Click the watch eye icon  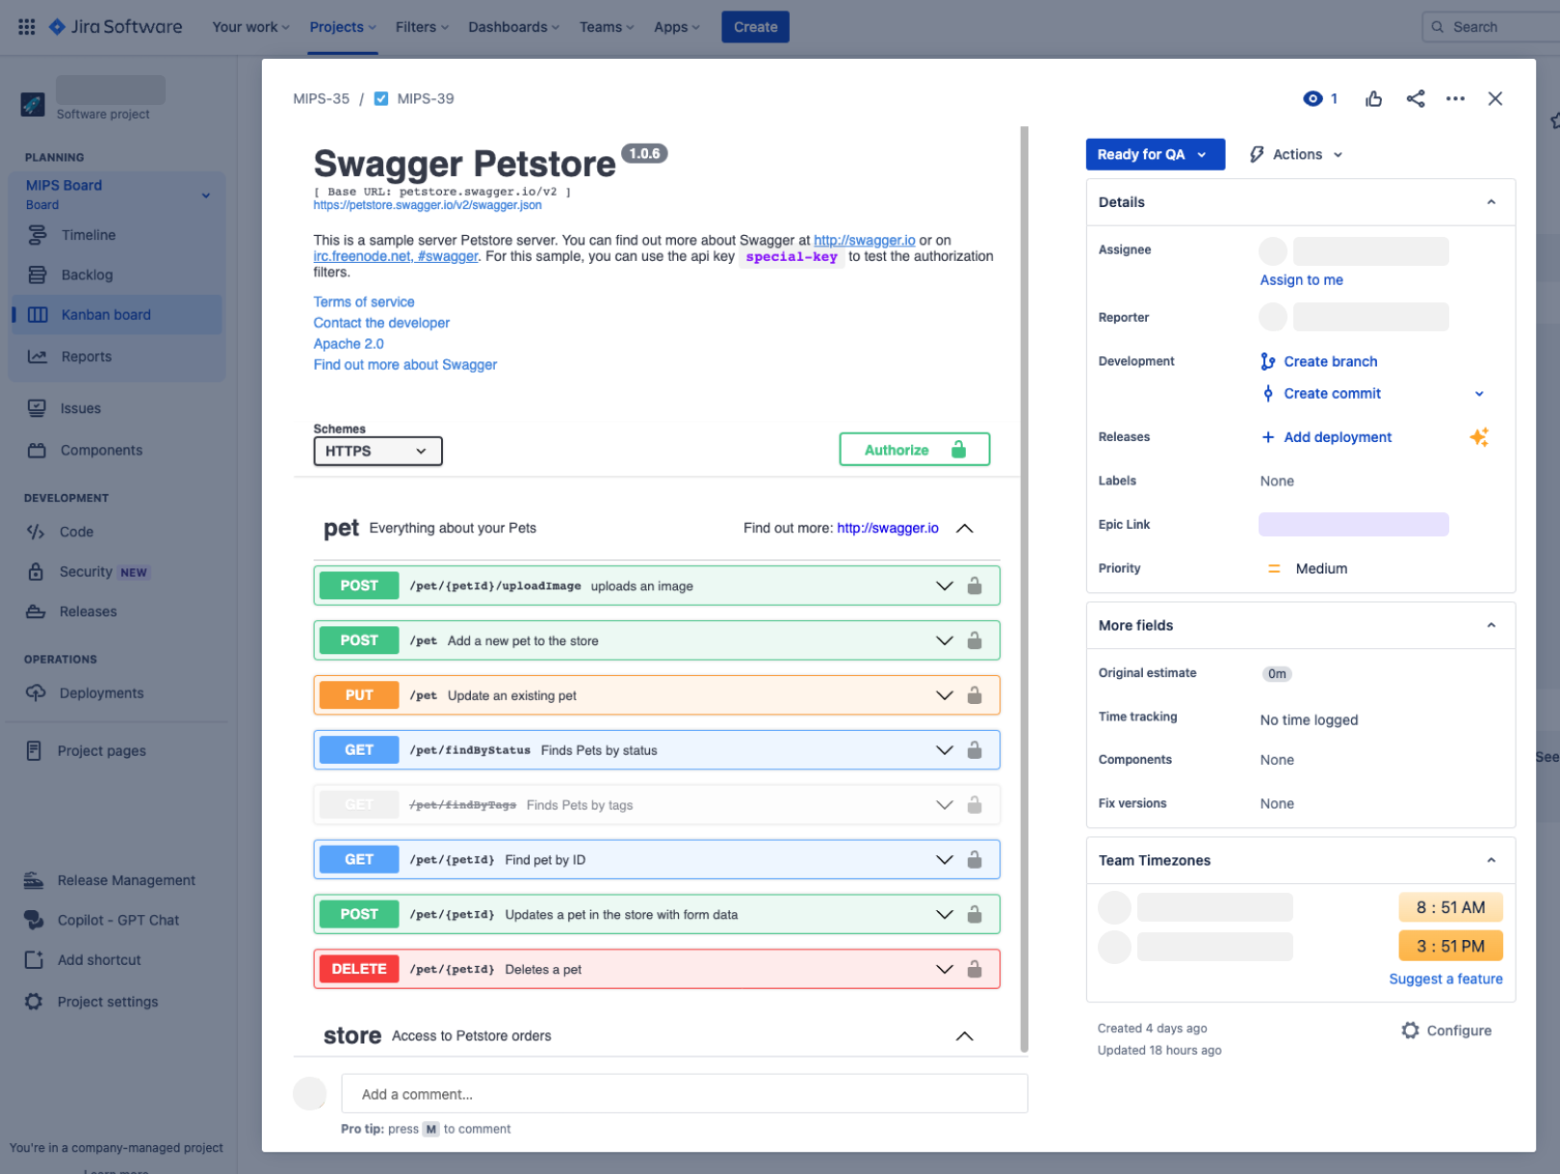[1313, 98]
